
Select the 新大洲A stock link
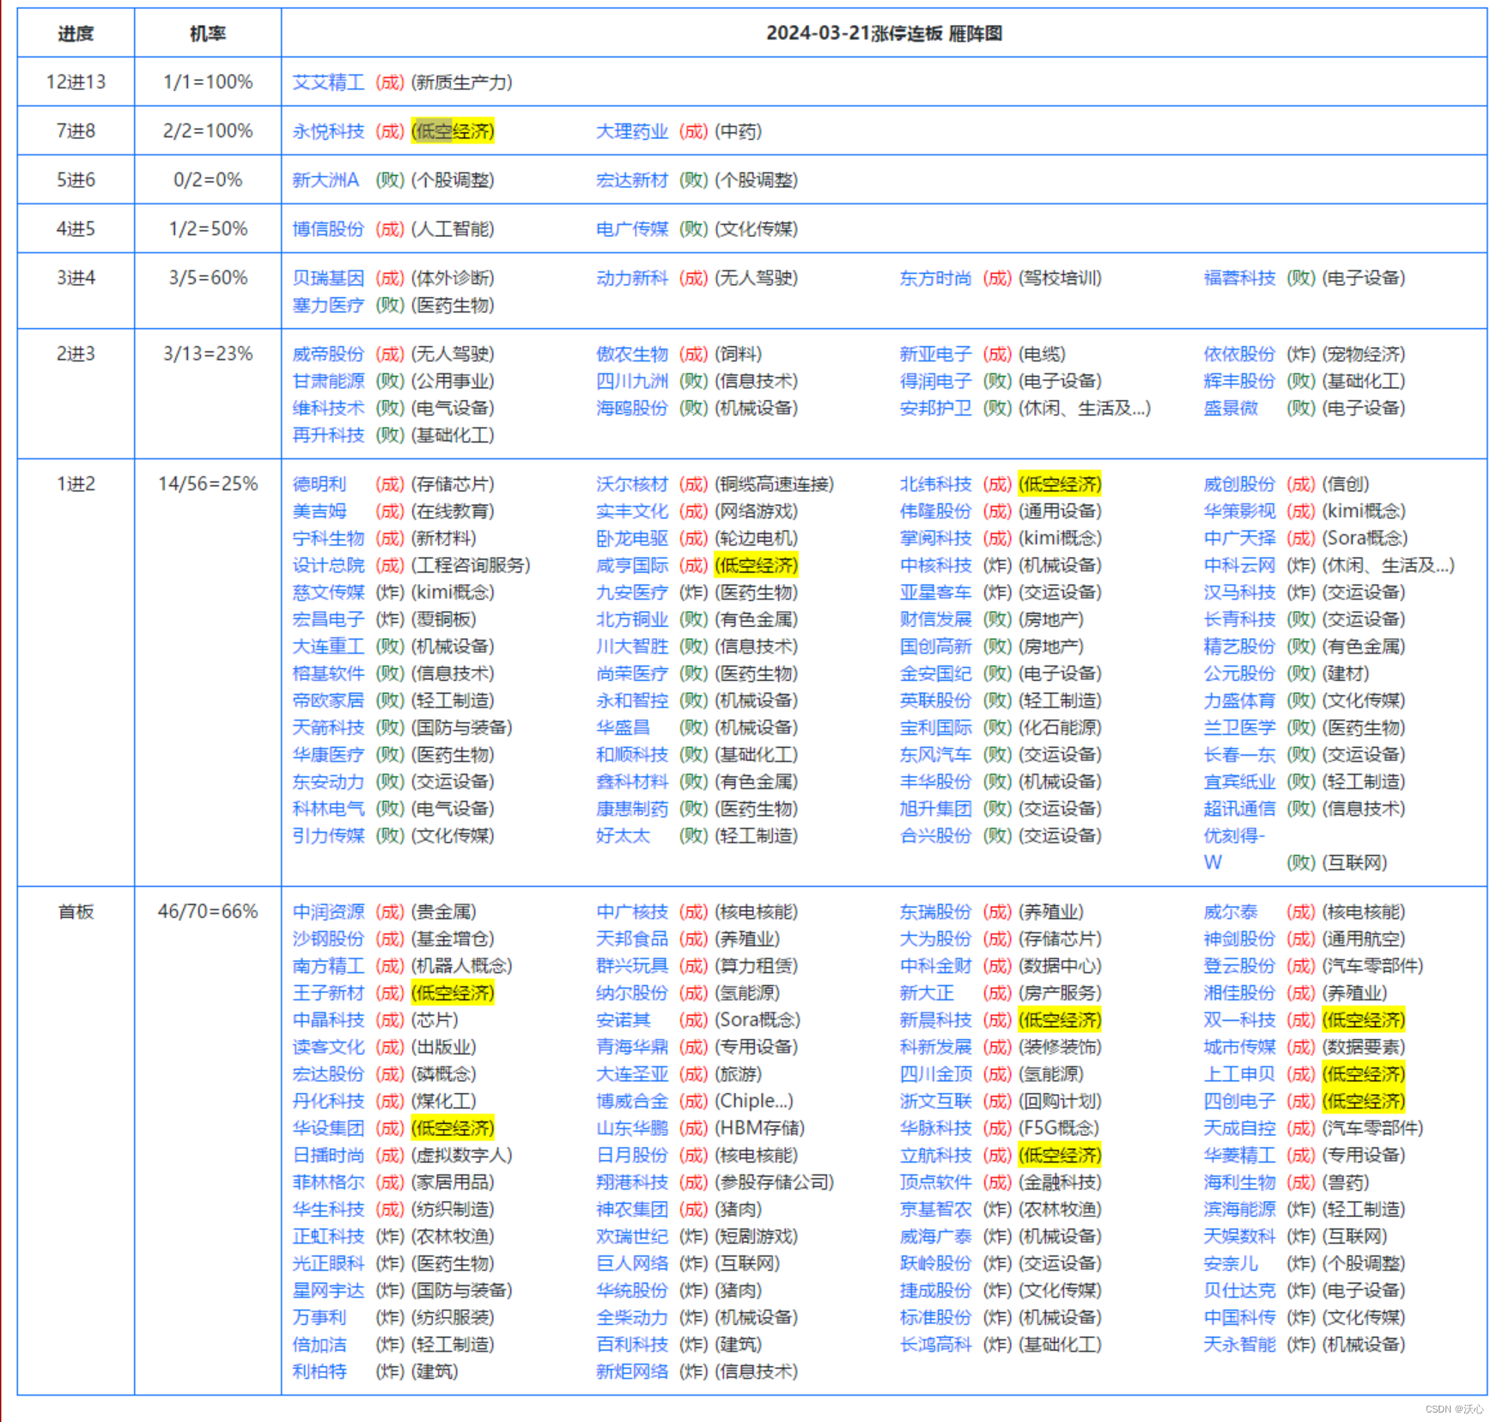point(326,180)
